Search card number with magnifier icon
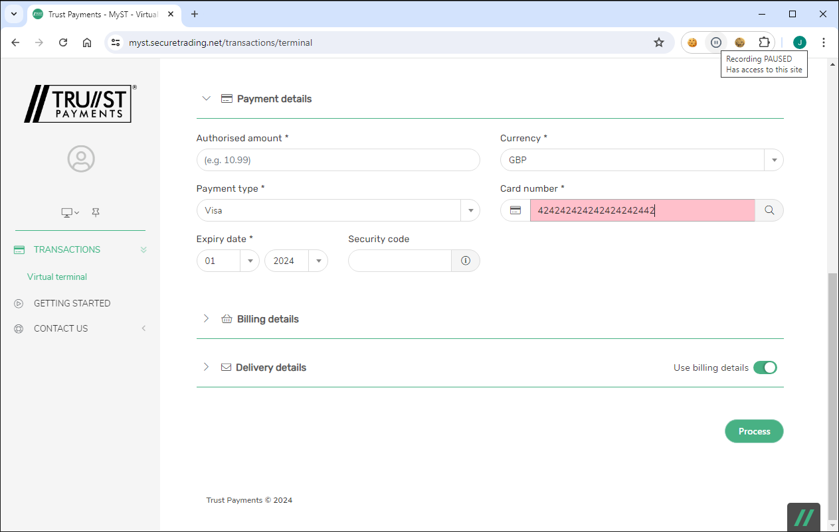This screenshot has width=839, height=532. click(x=769, y=210)
